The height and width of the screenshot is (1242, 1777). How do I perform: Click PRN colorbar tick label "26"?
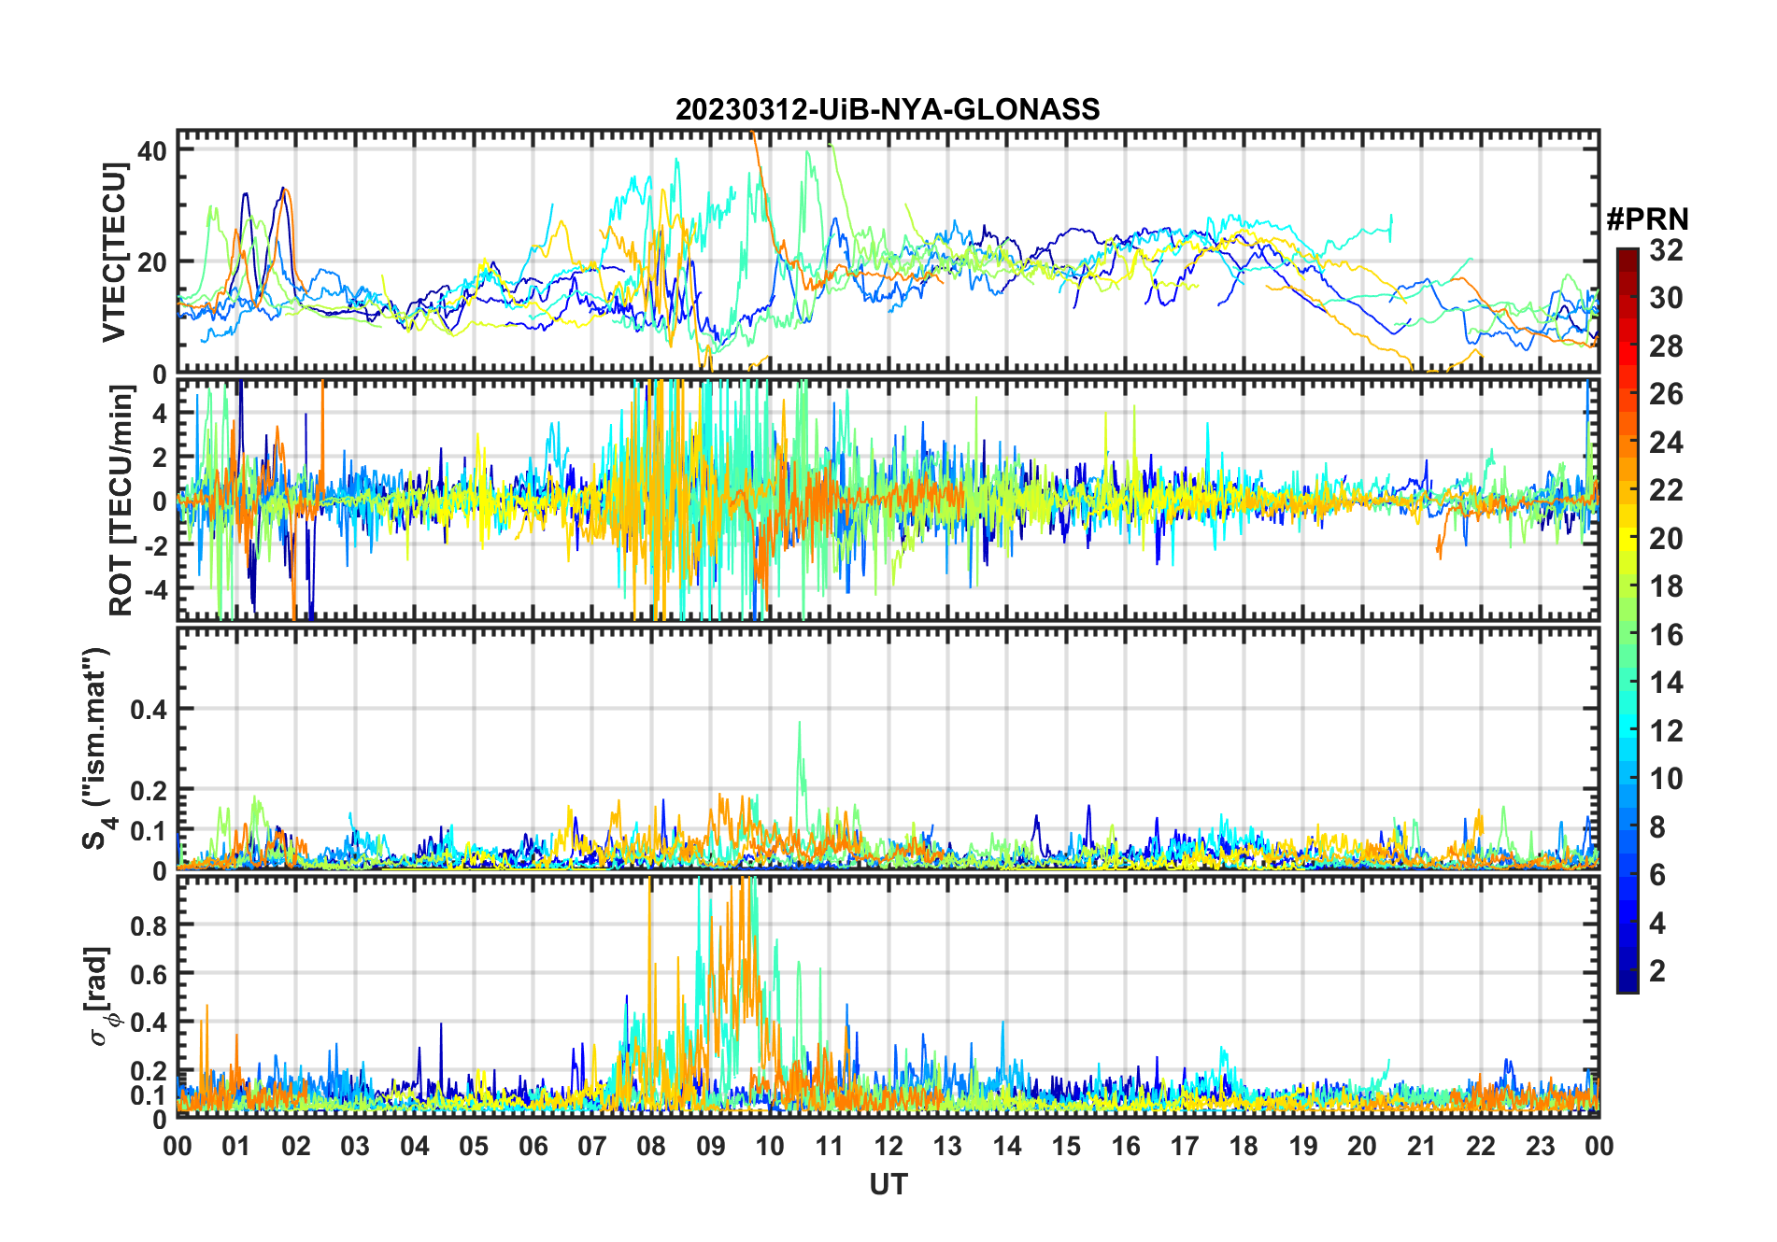(1666, 394)
